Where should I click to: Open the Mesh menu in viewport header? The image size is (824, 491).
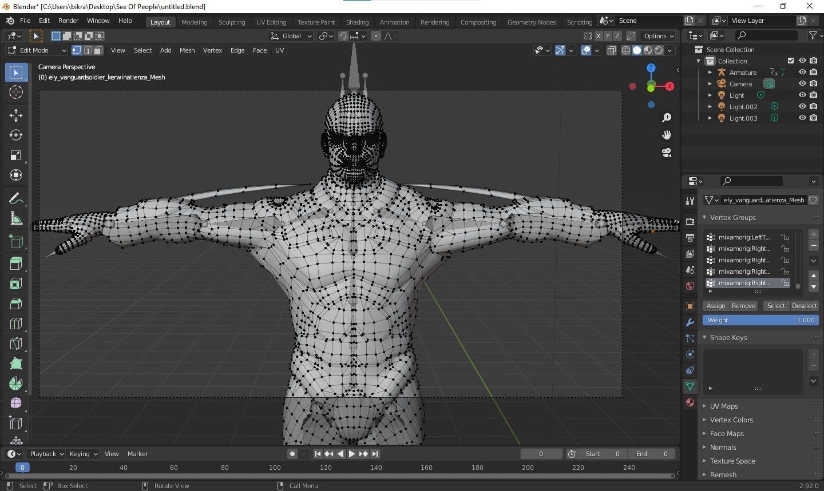(x=187, y=50)
